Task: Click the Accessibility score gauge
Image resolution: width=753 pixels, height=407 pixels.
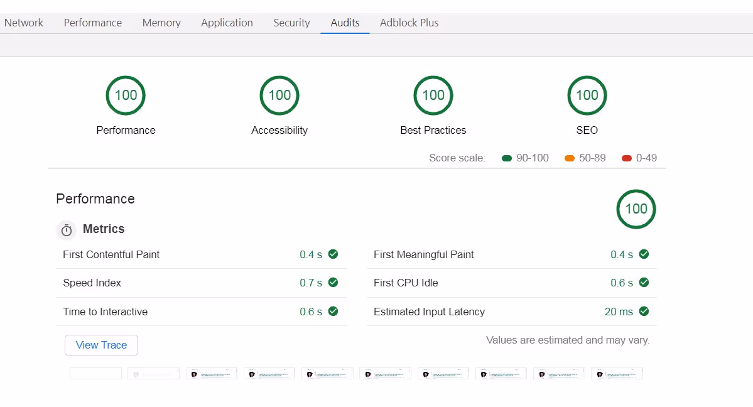Action: pyautogui.click(x=279, y=95)
